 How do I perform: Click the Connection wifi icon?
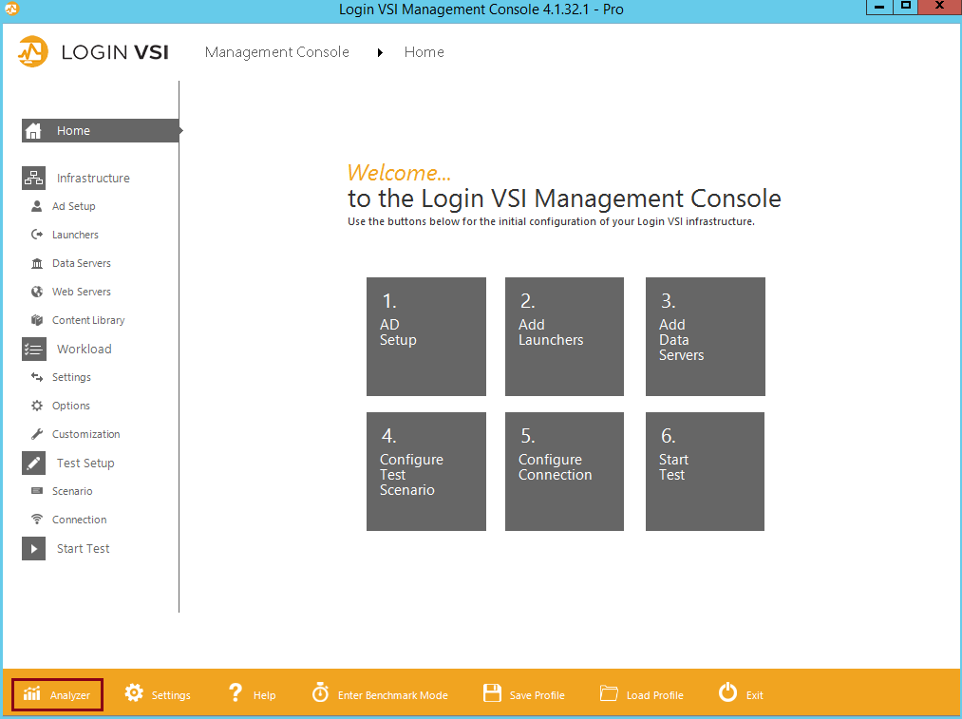[x=37, y=519]
